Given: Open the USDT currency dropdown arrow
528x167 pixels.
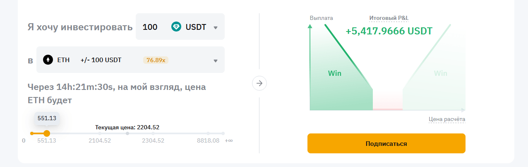Looking at the screenshot, I should click(x=215, y=28).
